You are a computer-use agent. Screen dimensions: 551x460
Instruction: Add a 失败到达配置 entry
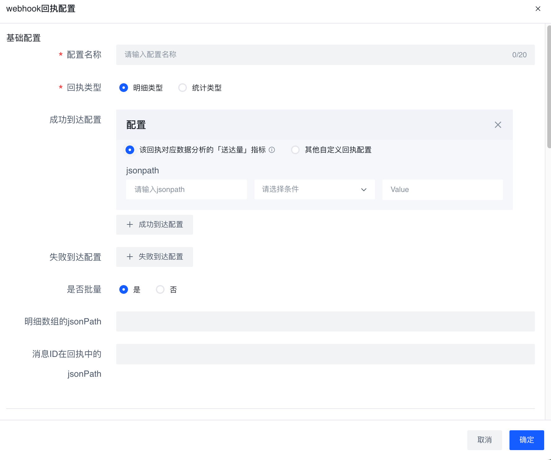155,257
